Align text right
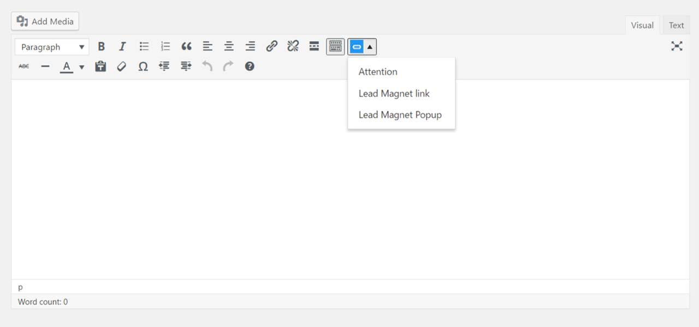This screenshot has height=327, width=699. pos(250,47)
